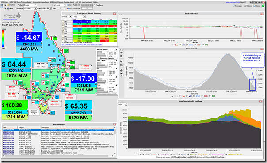This screenshot has height=163, width=267.
Task: Toggle the Play Back checkbox
Action: pos(95,5)
